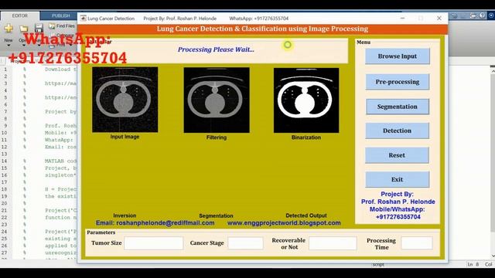Select the Input Image CT thumbnail
The width and height of the screenshot is (495, 278).
125,100
